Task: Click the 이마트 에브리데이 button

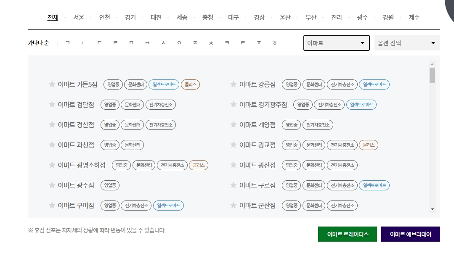Action: pyautogui.click(x=410, y=234)
